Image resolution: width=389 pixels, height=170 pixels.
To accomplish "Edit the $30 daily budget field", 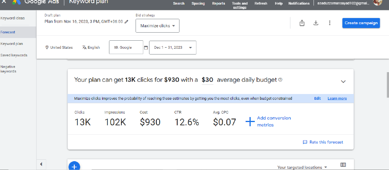I will tap(207, 80).
